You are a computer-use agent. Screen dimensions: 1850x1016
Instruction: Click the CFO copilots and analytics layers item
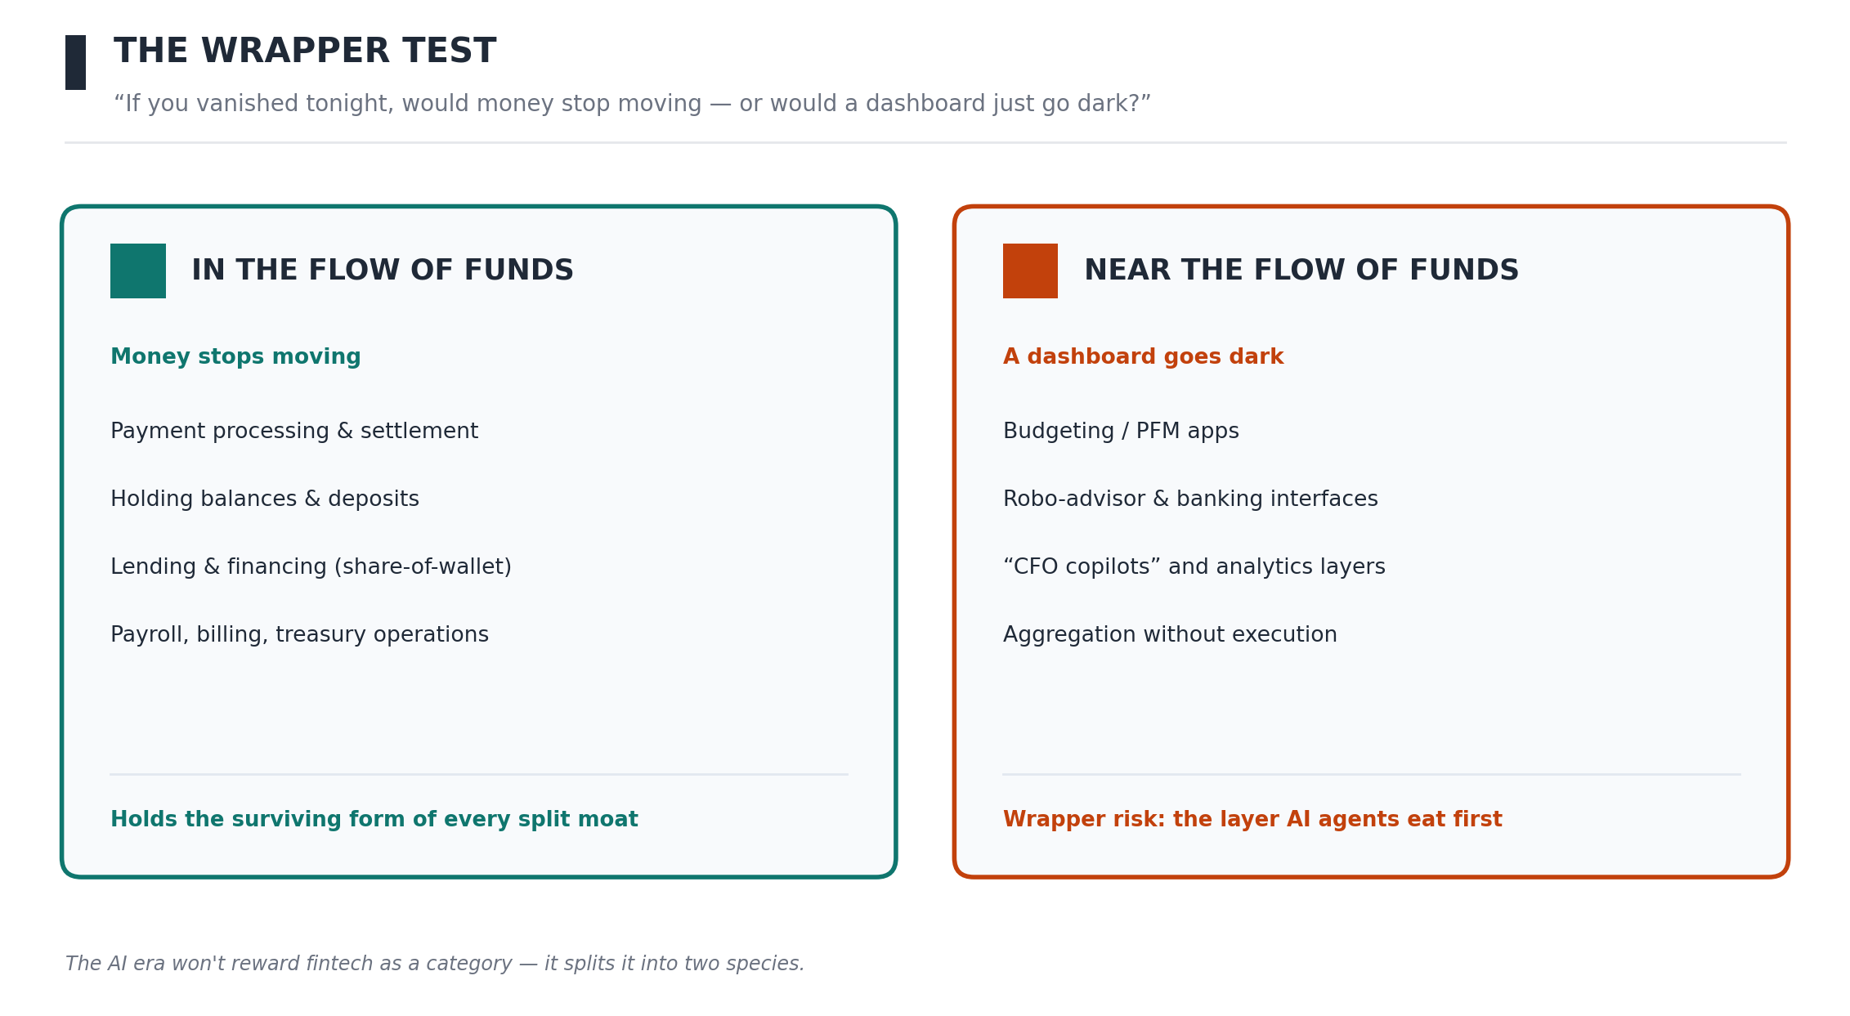[1194, 567]
